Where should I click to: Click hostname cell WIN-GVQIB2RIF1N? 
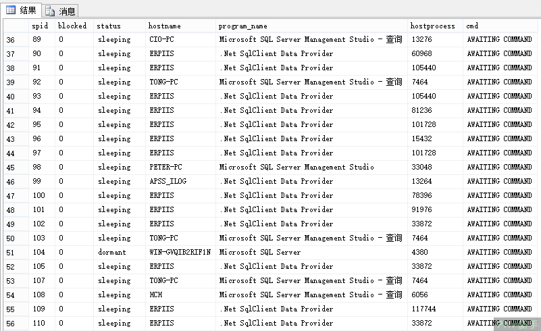(x=180, y=253)
